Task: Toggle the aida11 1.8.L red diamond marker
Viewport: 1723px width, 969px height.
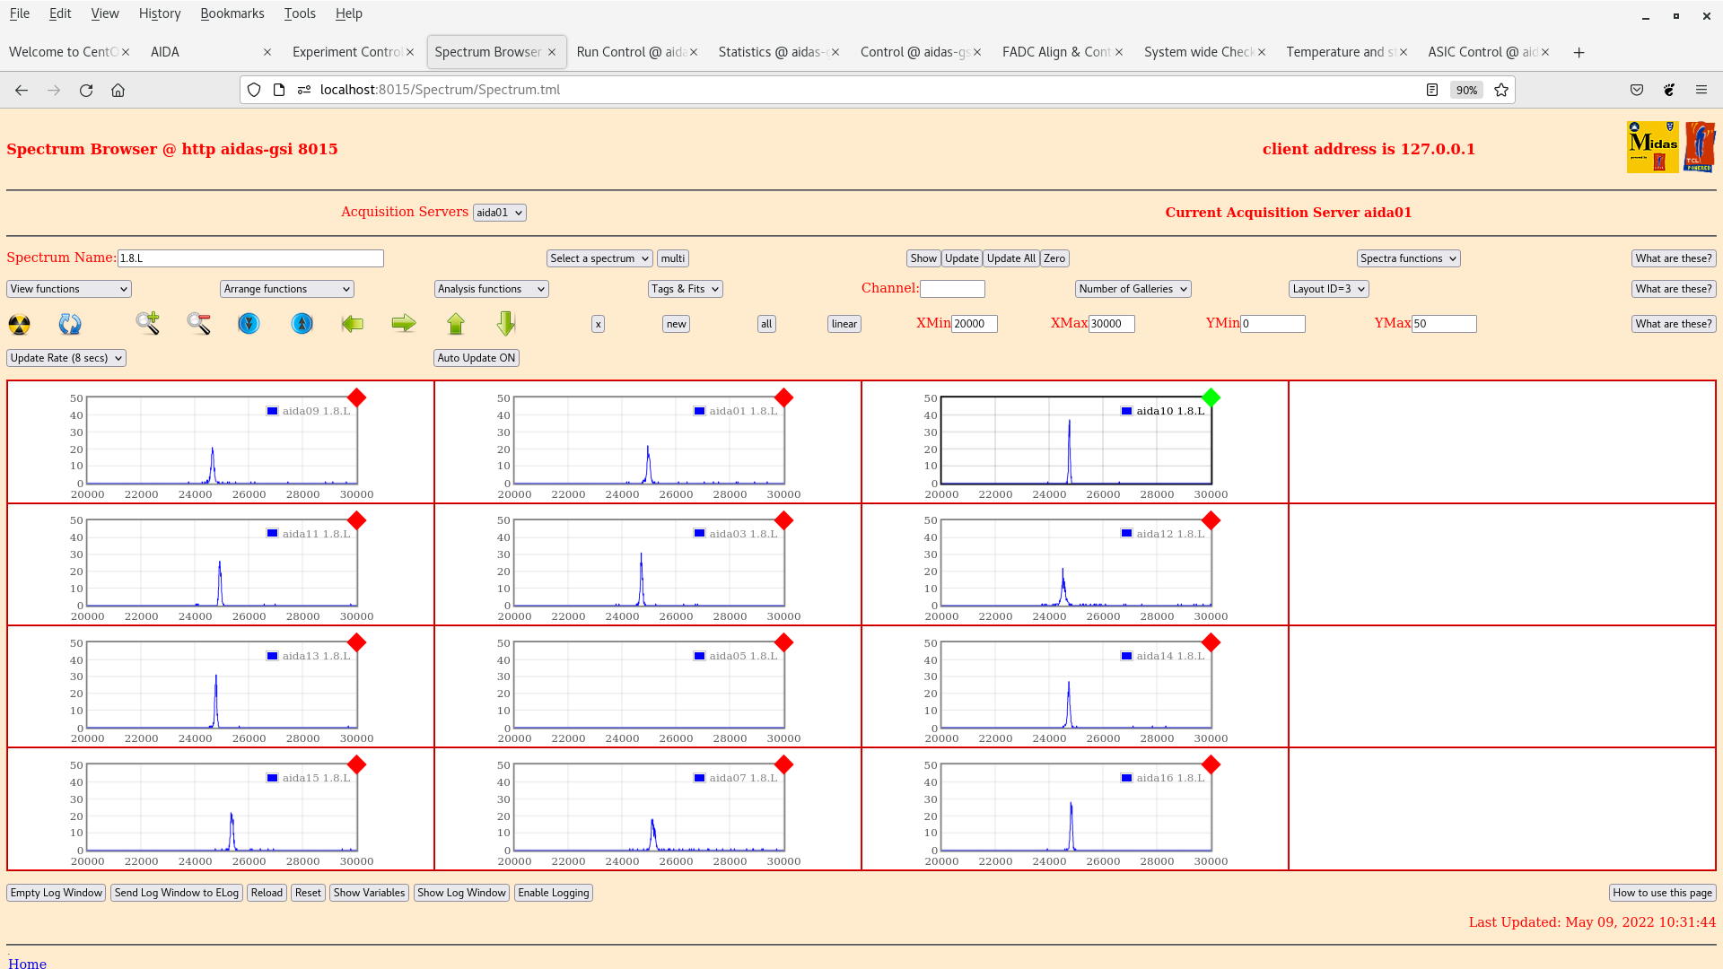Action: click(x=356, y=520)
